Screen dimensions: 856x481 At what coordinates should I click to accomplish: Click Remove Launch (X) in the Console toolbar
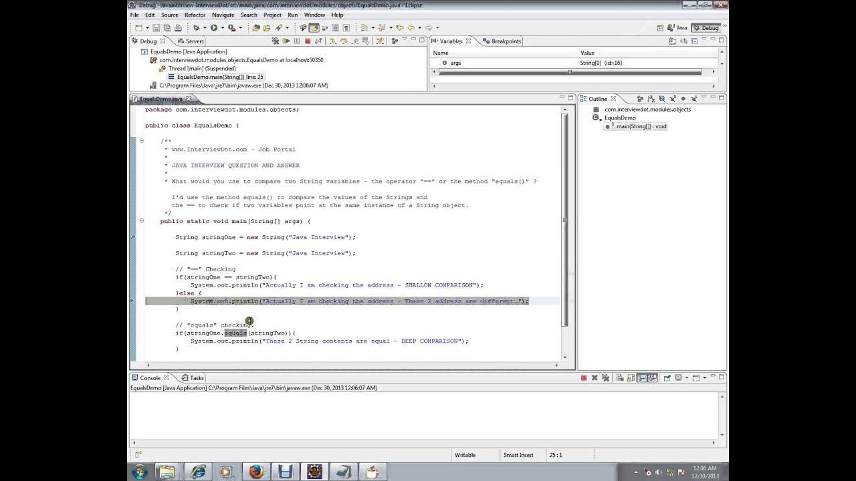click(x=595, y=377)
